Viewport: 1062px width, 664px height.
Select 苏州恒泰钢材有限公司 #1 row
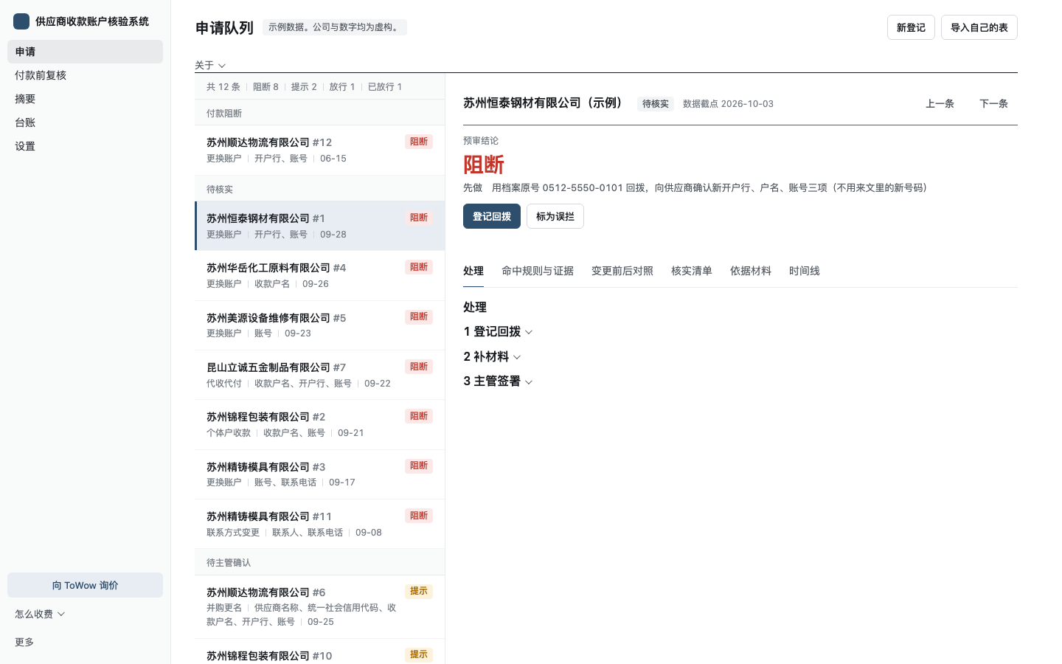[x=319, y=226]
